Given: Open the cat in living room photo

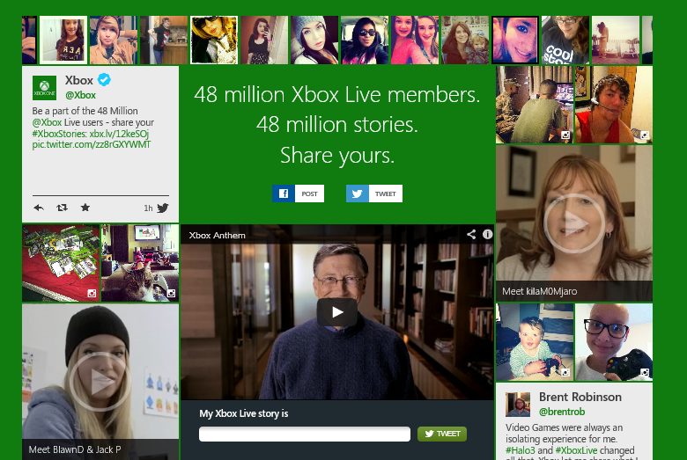Looking at the screenshot, I should tap(140, 263).
